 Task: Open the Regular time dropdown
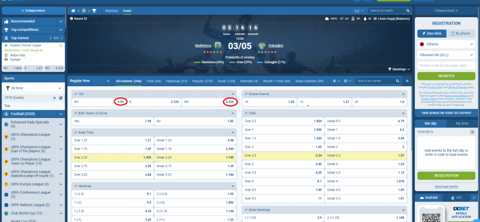pos(90,81)
